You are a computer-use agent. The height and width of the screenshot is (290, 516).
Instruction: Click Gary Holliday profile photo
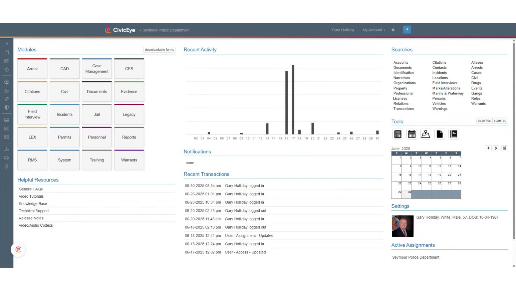(x=403, y=226)
